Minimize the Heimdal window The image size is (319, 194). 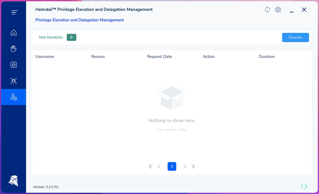291,12
